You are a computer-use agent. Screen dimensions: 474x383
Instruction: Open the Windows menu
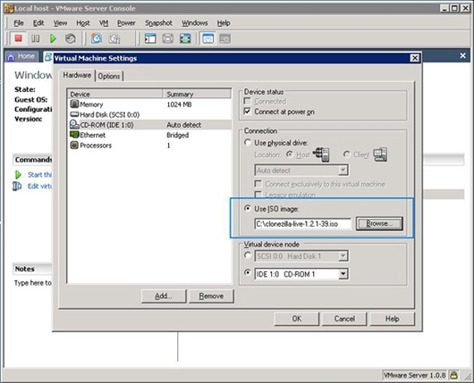(195, 23)
